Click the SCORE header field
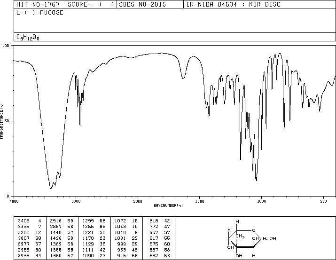The height and width of the screenshot is (260, 336). click(91, 4)
